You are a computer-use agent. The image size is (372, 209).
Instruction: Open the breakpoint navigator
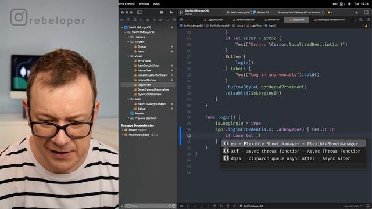(x=167, y=20)
